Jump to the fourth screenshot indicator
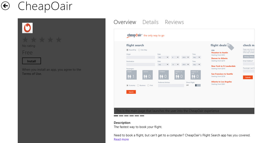The width and height of the screenshot is (259, 143). (132, 116)
